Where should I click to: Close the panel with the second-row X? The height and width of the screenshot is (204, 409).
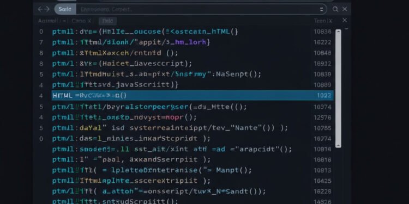click(x=345, y=20)
